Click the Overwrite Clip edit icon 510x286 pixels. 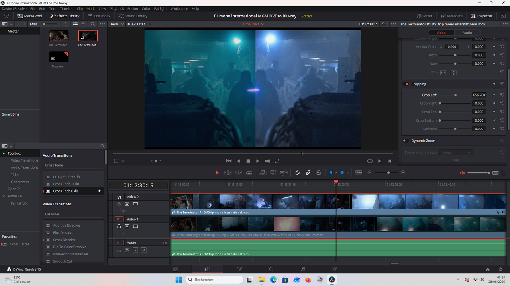tap(273, 172)
